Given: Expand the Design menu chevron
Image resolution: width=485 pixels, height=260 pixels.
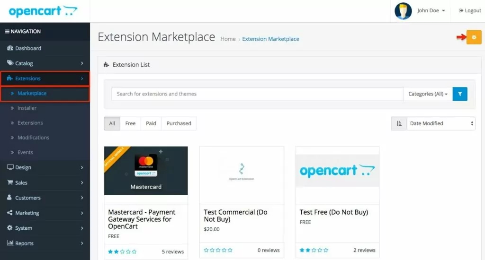Looking at the screenshot, I should pyautogui.click(x=82, y=167).
